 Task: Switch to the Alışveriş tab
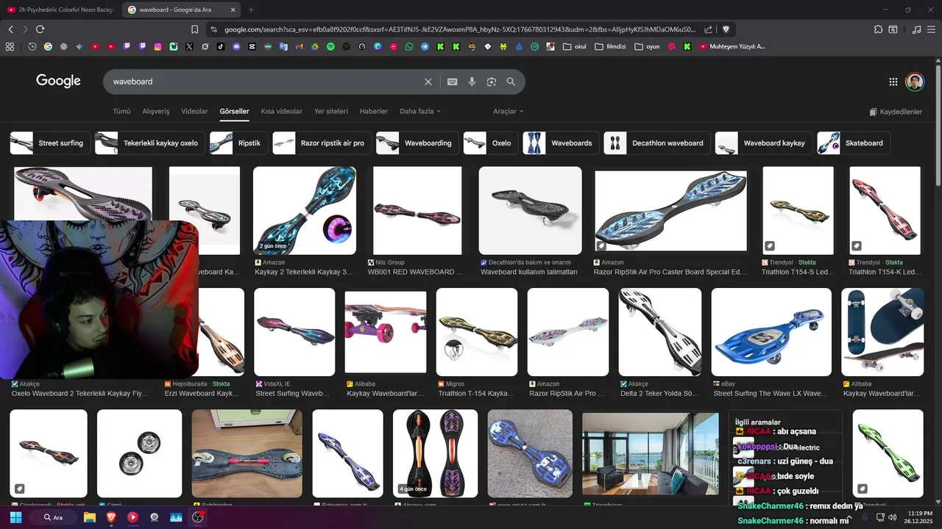click(x=156, y=112)
